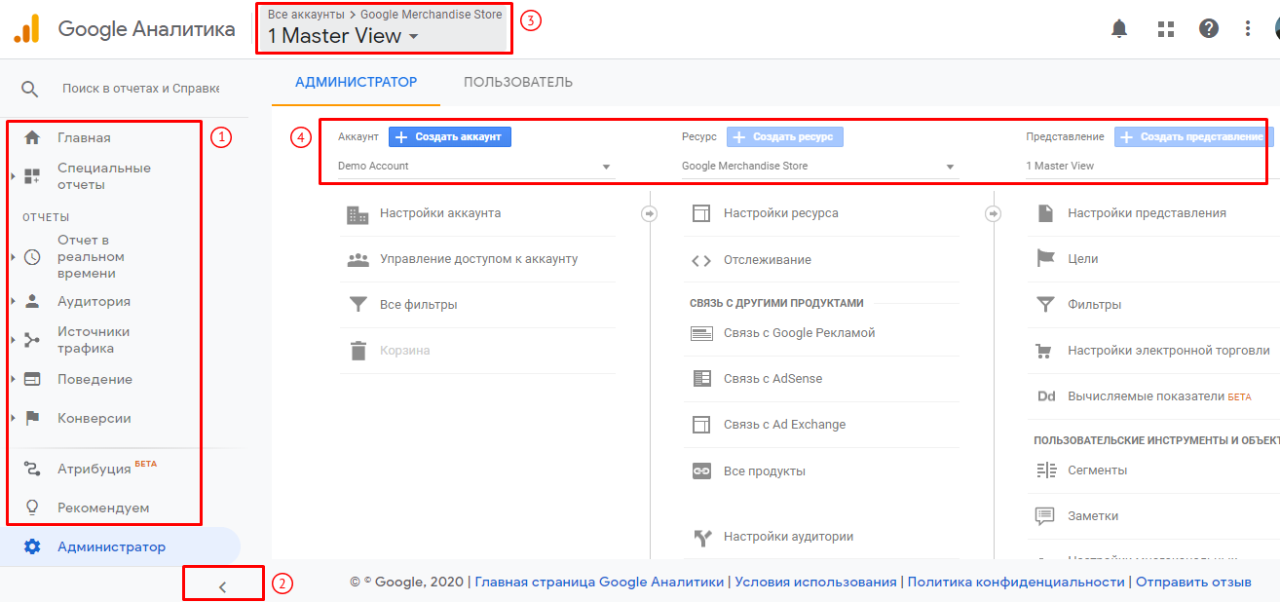Click the search field in reports and help
This screenshot has width=1280, height=602.
[140, 89]
